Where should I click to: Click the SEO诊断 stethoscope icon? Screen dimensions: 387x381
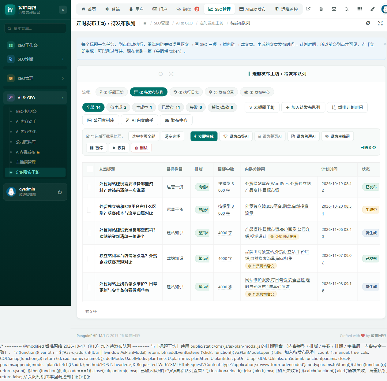(x=11, y=59)
